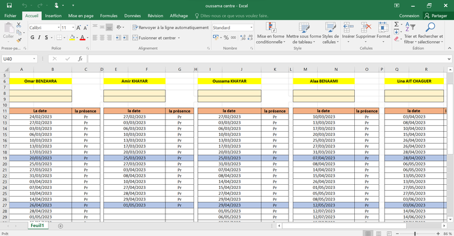
Task: Align text to middle of cell
Action: pyautogui.click(x=102, y=27)
